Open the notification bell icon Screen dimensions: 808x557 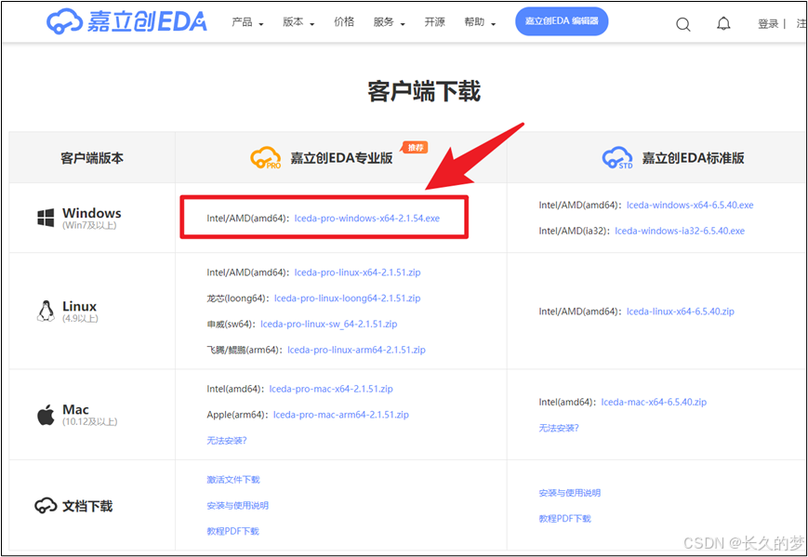pos(723,23)
